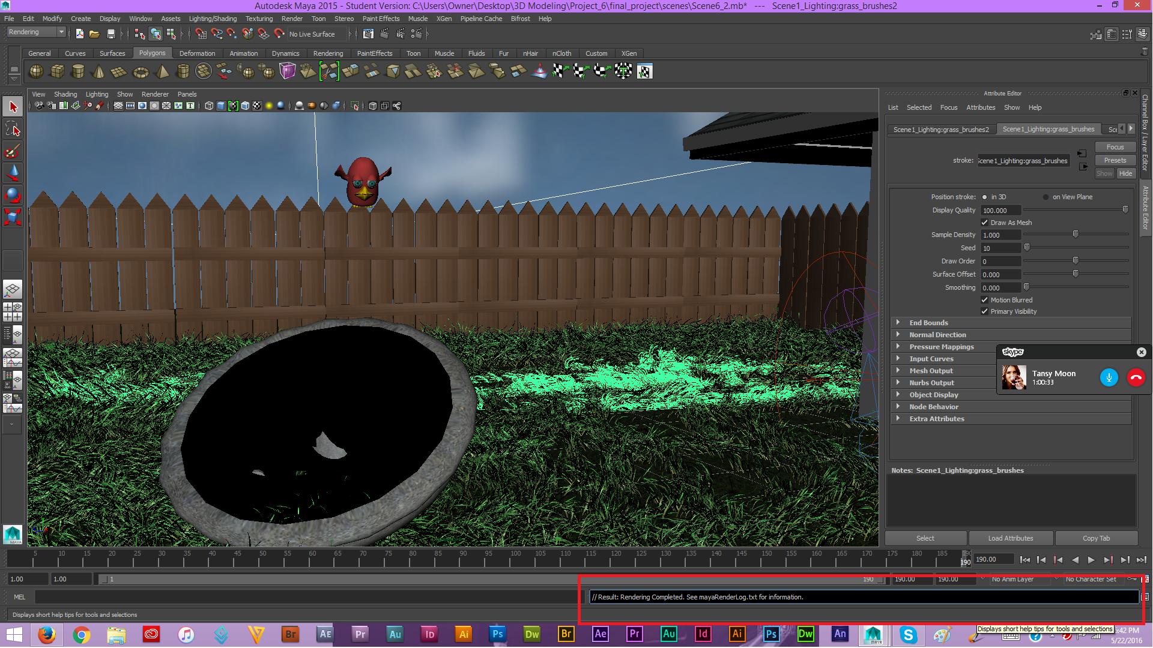Select the Move tool in toolbox
1153x648 pixels.
click(x=13, y=173)
